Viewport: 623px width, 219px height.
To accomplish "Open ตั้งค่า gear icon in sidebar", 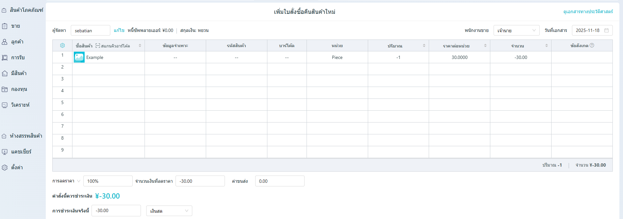I will tap(5, 168).
